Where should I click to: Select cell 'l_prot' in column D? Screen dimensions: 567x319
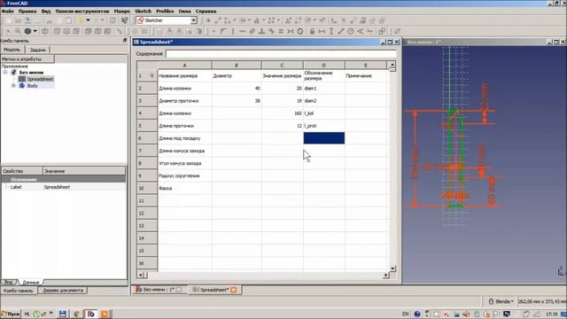(x=324, y=126)
